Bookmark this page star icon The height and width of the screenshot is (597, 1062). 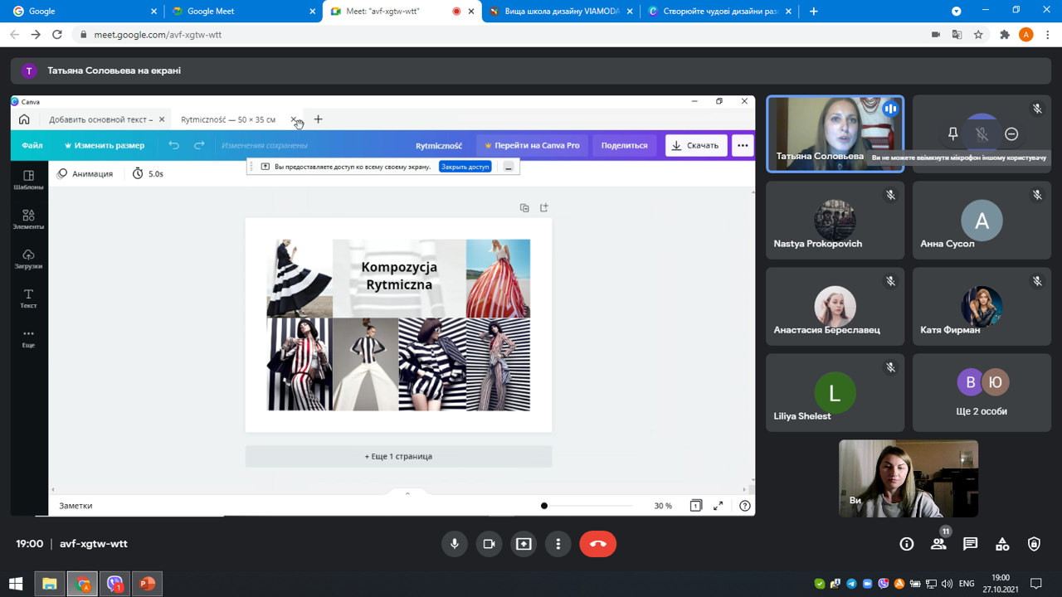coord(979,35)
